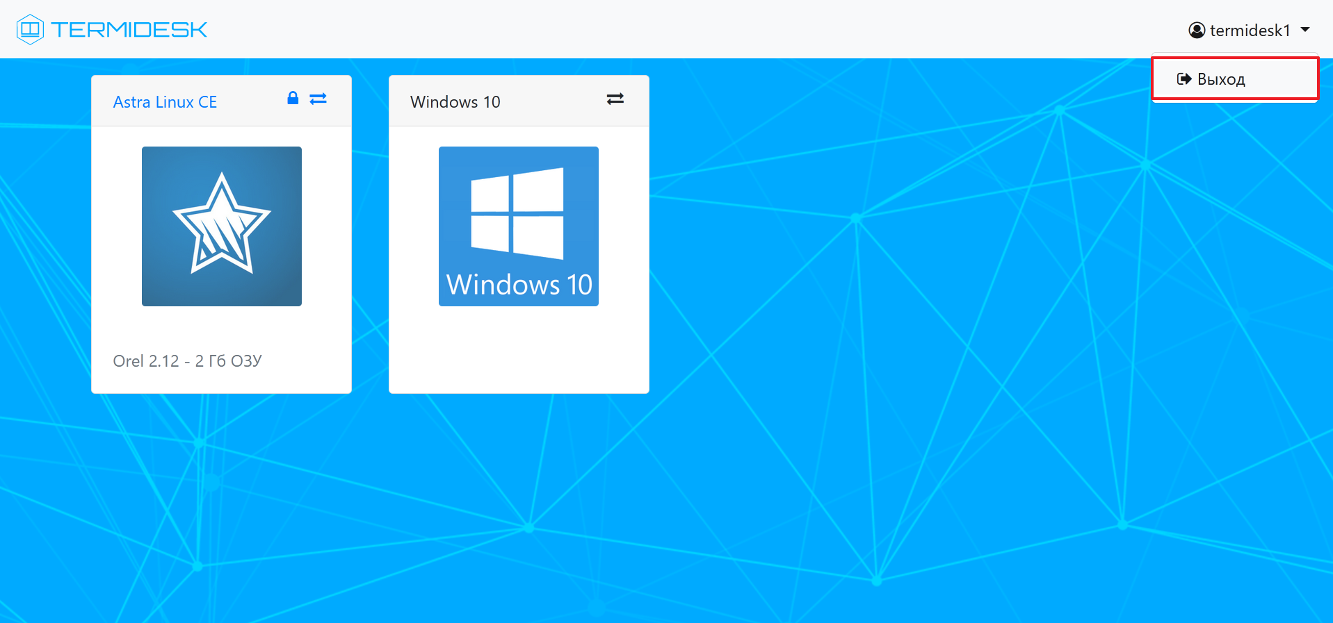Click blank header space right of Astra Linux CE
The image size is (1333, 623).
pyautogui.click(x=250, y=102)
